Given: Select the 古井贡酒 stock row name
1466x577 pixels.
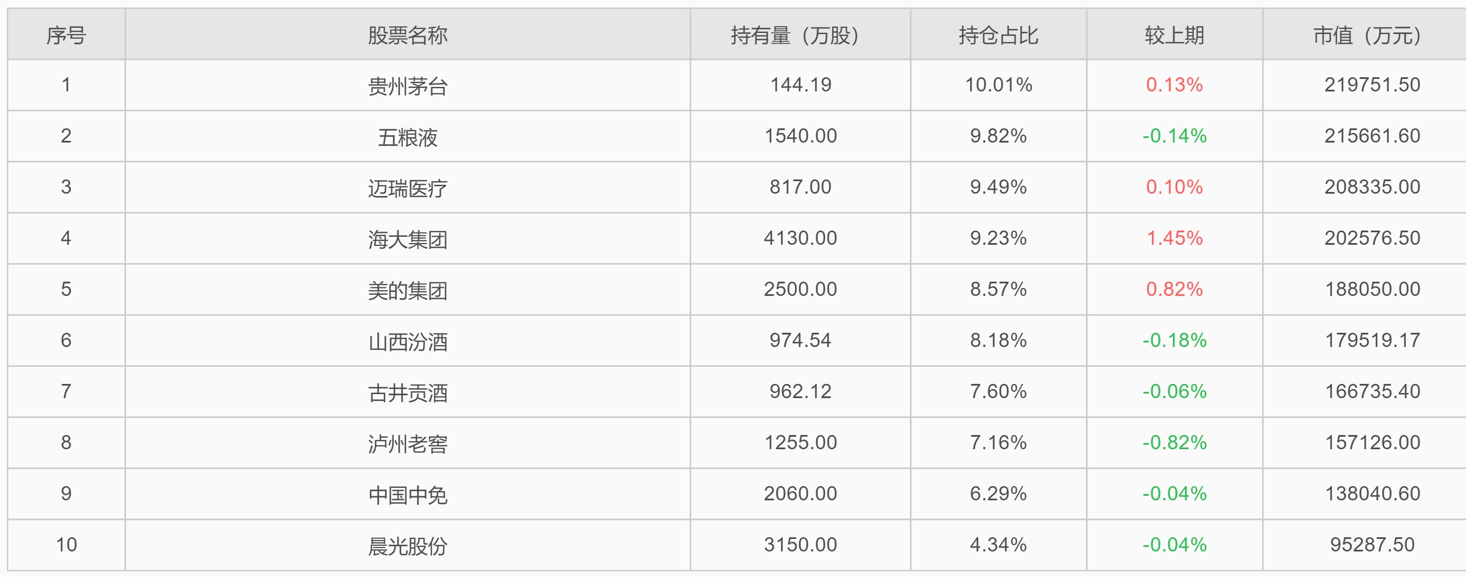Looking at the screenshot, I should [407, 392].
